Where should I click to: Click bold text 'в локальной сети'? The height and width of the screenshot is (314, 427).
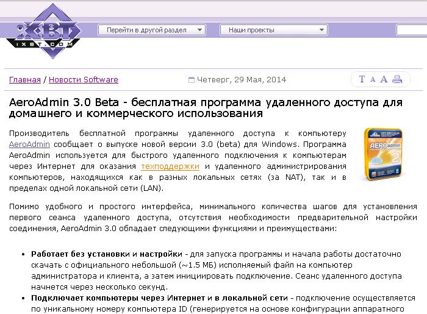coord(251,298)
